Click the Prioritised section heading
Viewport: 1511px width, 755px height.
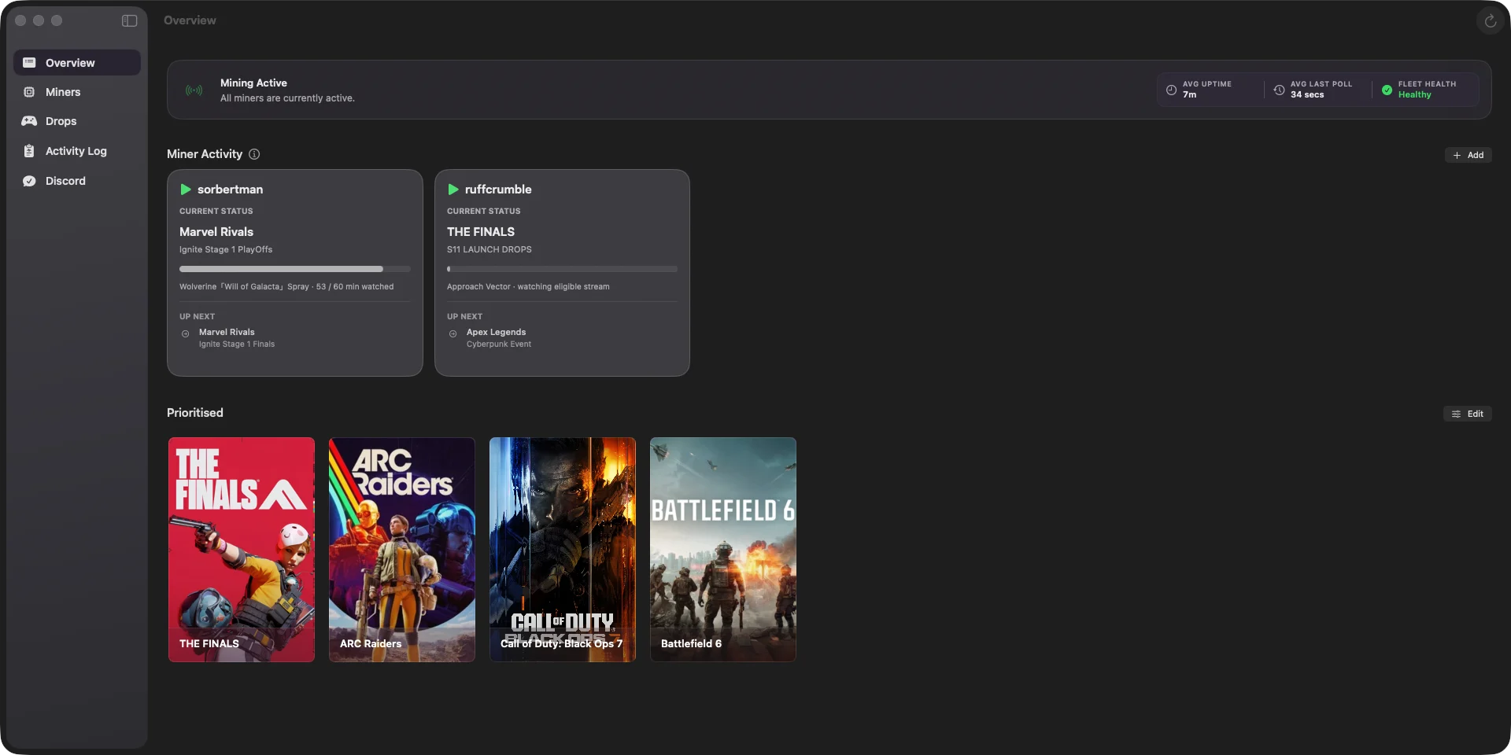tap(195, 413)
